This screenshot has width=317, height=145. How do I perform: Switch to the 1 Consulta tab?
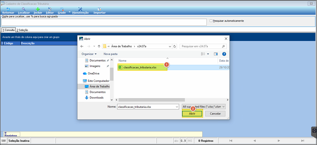pos(8,30)
